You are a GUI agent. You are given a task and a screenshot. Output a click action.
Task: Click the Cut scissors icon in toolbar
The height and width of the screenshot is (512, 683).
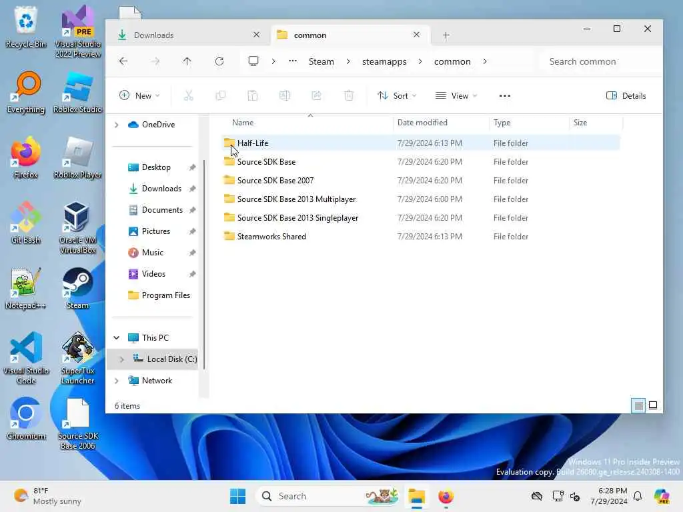[188, 96]
